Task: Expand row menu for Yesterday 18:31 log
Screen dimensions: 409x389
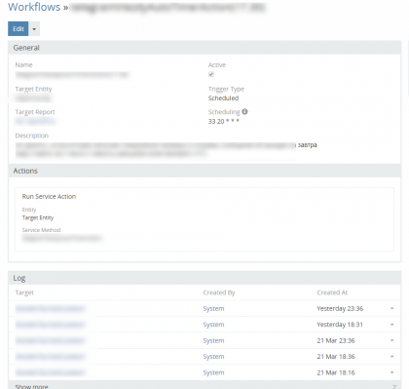Action: click(391, 325)
